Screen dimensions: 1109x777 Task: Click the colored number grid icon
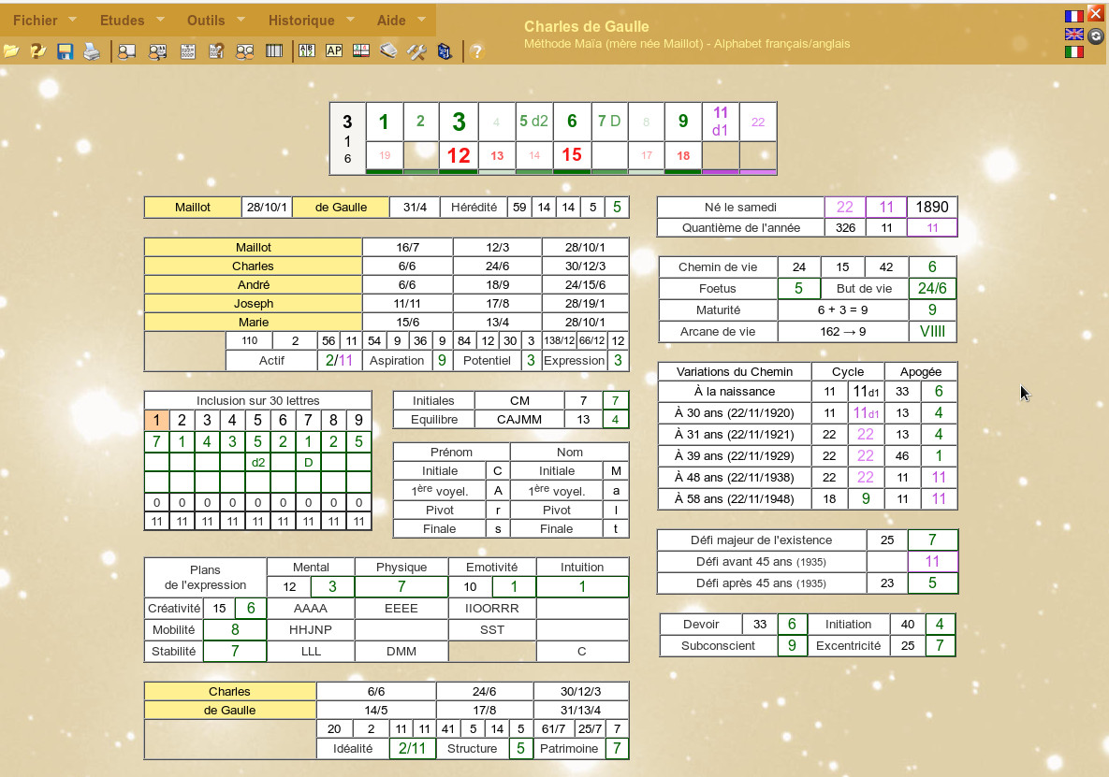coord(361,50)
